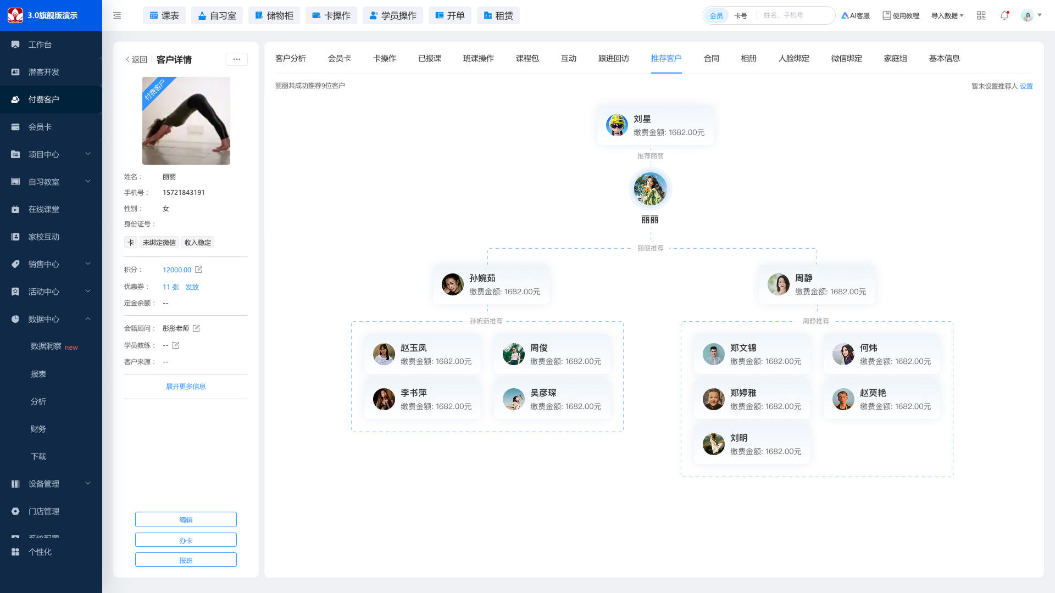This screenshot has height=593, width=1055.
Task: Collapse the 数据中心 sidebar section
Action: (x=51, y=319)
